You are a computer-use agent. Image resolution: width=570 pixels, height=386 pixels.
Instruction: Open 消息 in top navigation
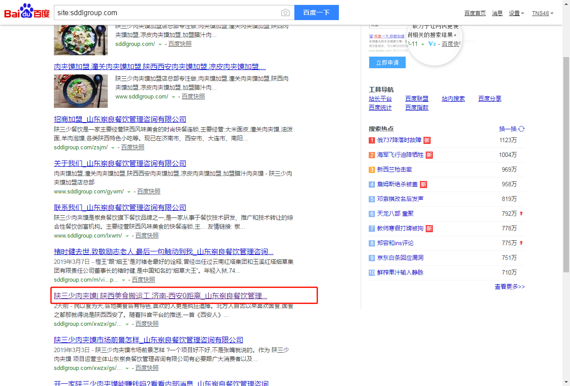click(x=497, y=13)
